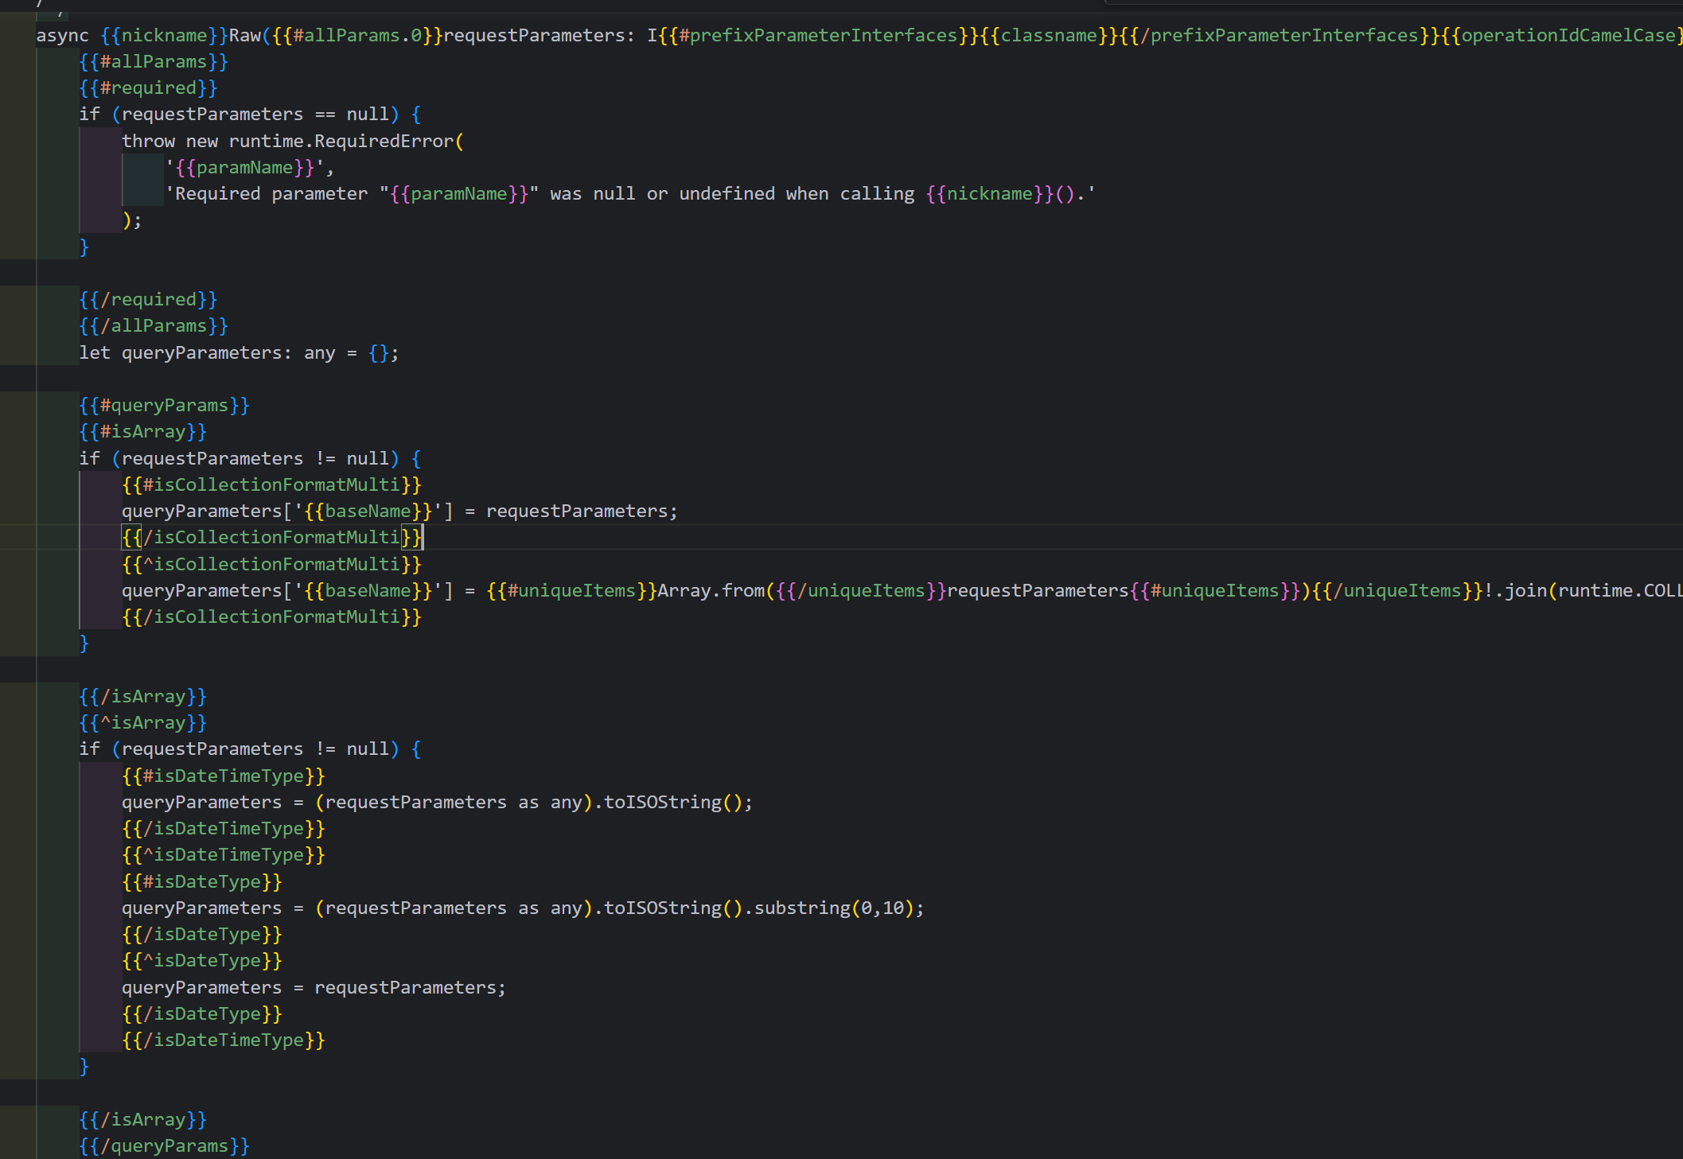
Task: Click the 'async' keyword on the first line
Action: pos(62,36)
